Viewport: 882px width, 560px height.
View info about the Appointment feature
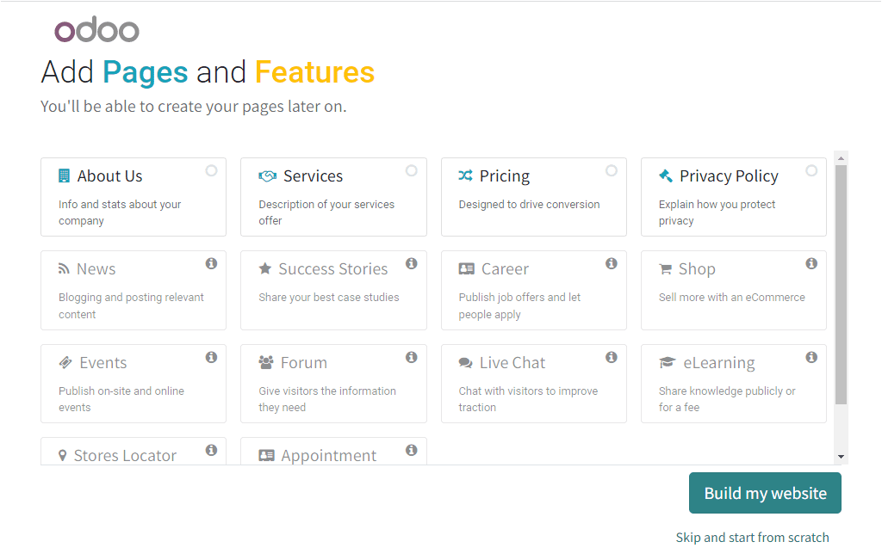click(411, 448)
